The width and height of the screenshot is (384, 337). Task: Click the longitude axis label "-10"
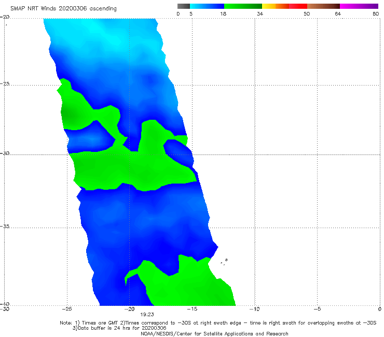pos(255,309)
